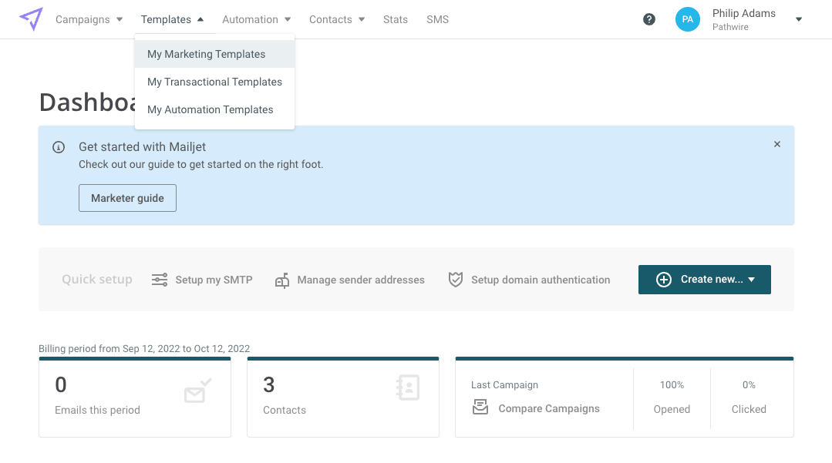Viewport: 832px width, 463px height.
Task: Click the shield domain authentication icon
Action: pyautogui.click(x=455, y=280)
